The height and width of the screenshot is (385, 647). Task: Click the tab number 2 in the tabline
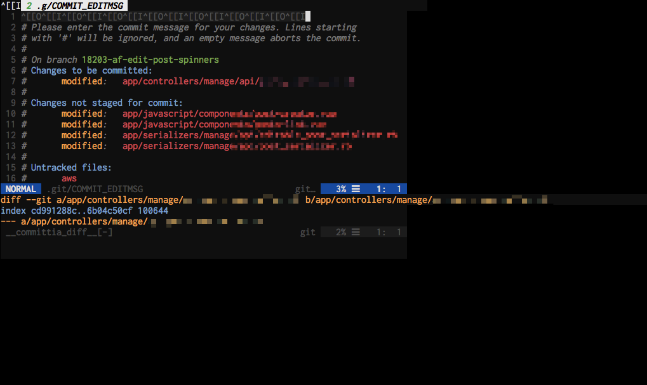[x=29, y=5]
